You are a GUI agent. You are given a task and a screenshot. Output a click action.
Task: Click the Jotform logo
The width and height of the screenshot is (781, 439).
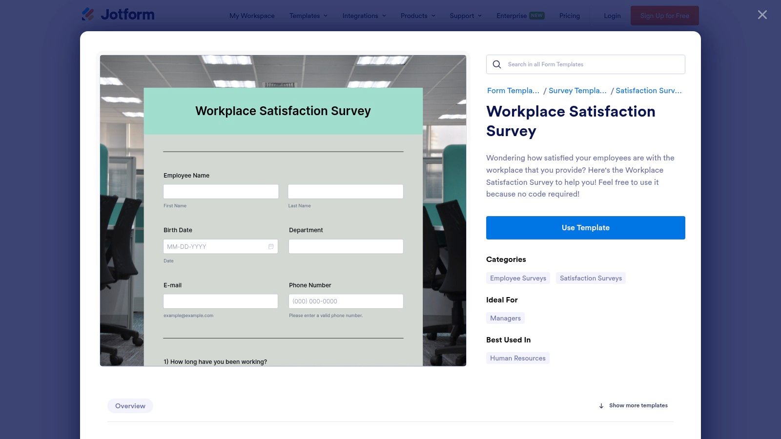pyautogui.click(x=118, y=15)
